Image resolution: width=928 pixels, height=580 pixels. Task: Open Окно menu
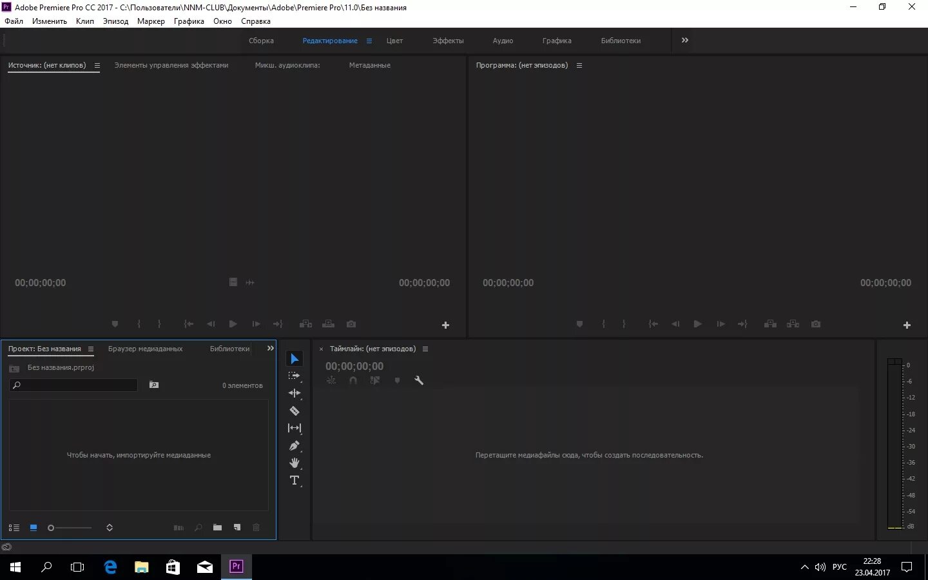tap(222, 21)
